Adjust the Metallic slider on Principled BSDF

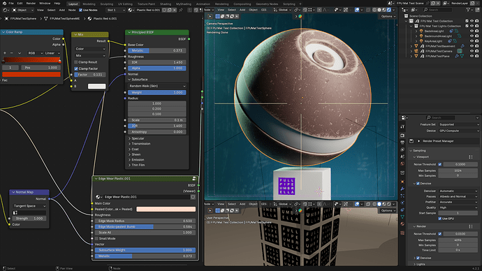click(x=156, y=50)
